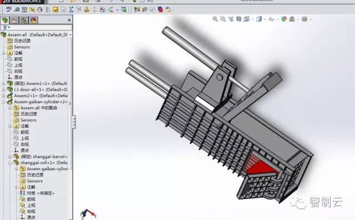Expand the door-all<1> component node
The image size is (355, 220).
pos(3,90)
